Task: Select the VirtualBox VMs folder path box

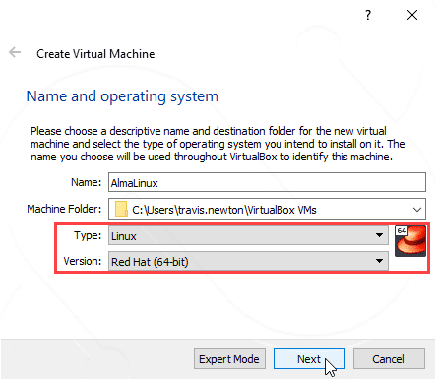Action: coord(267,209)
